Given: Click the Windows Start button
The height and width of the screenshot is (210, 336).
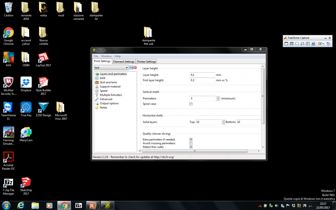Looking at the screenshot, I should coord(6,205).
